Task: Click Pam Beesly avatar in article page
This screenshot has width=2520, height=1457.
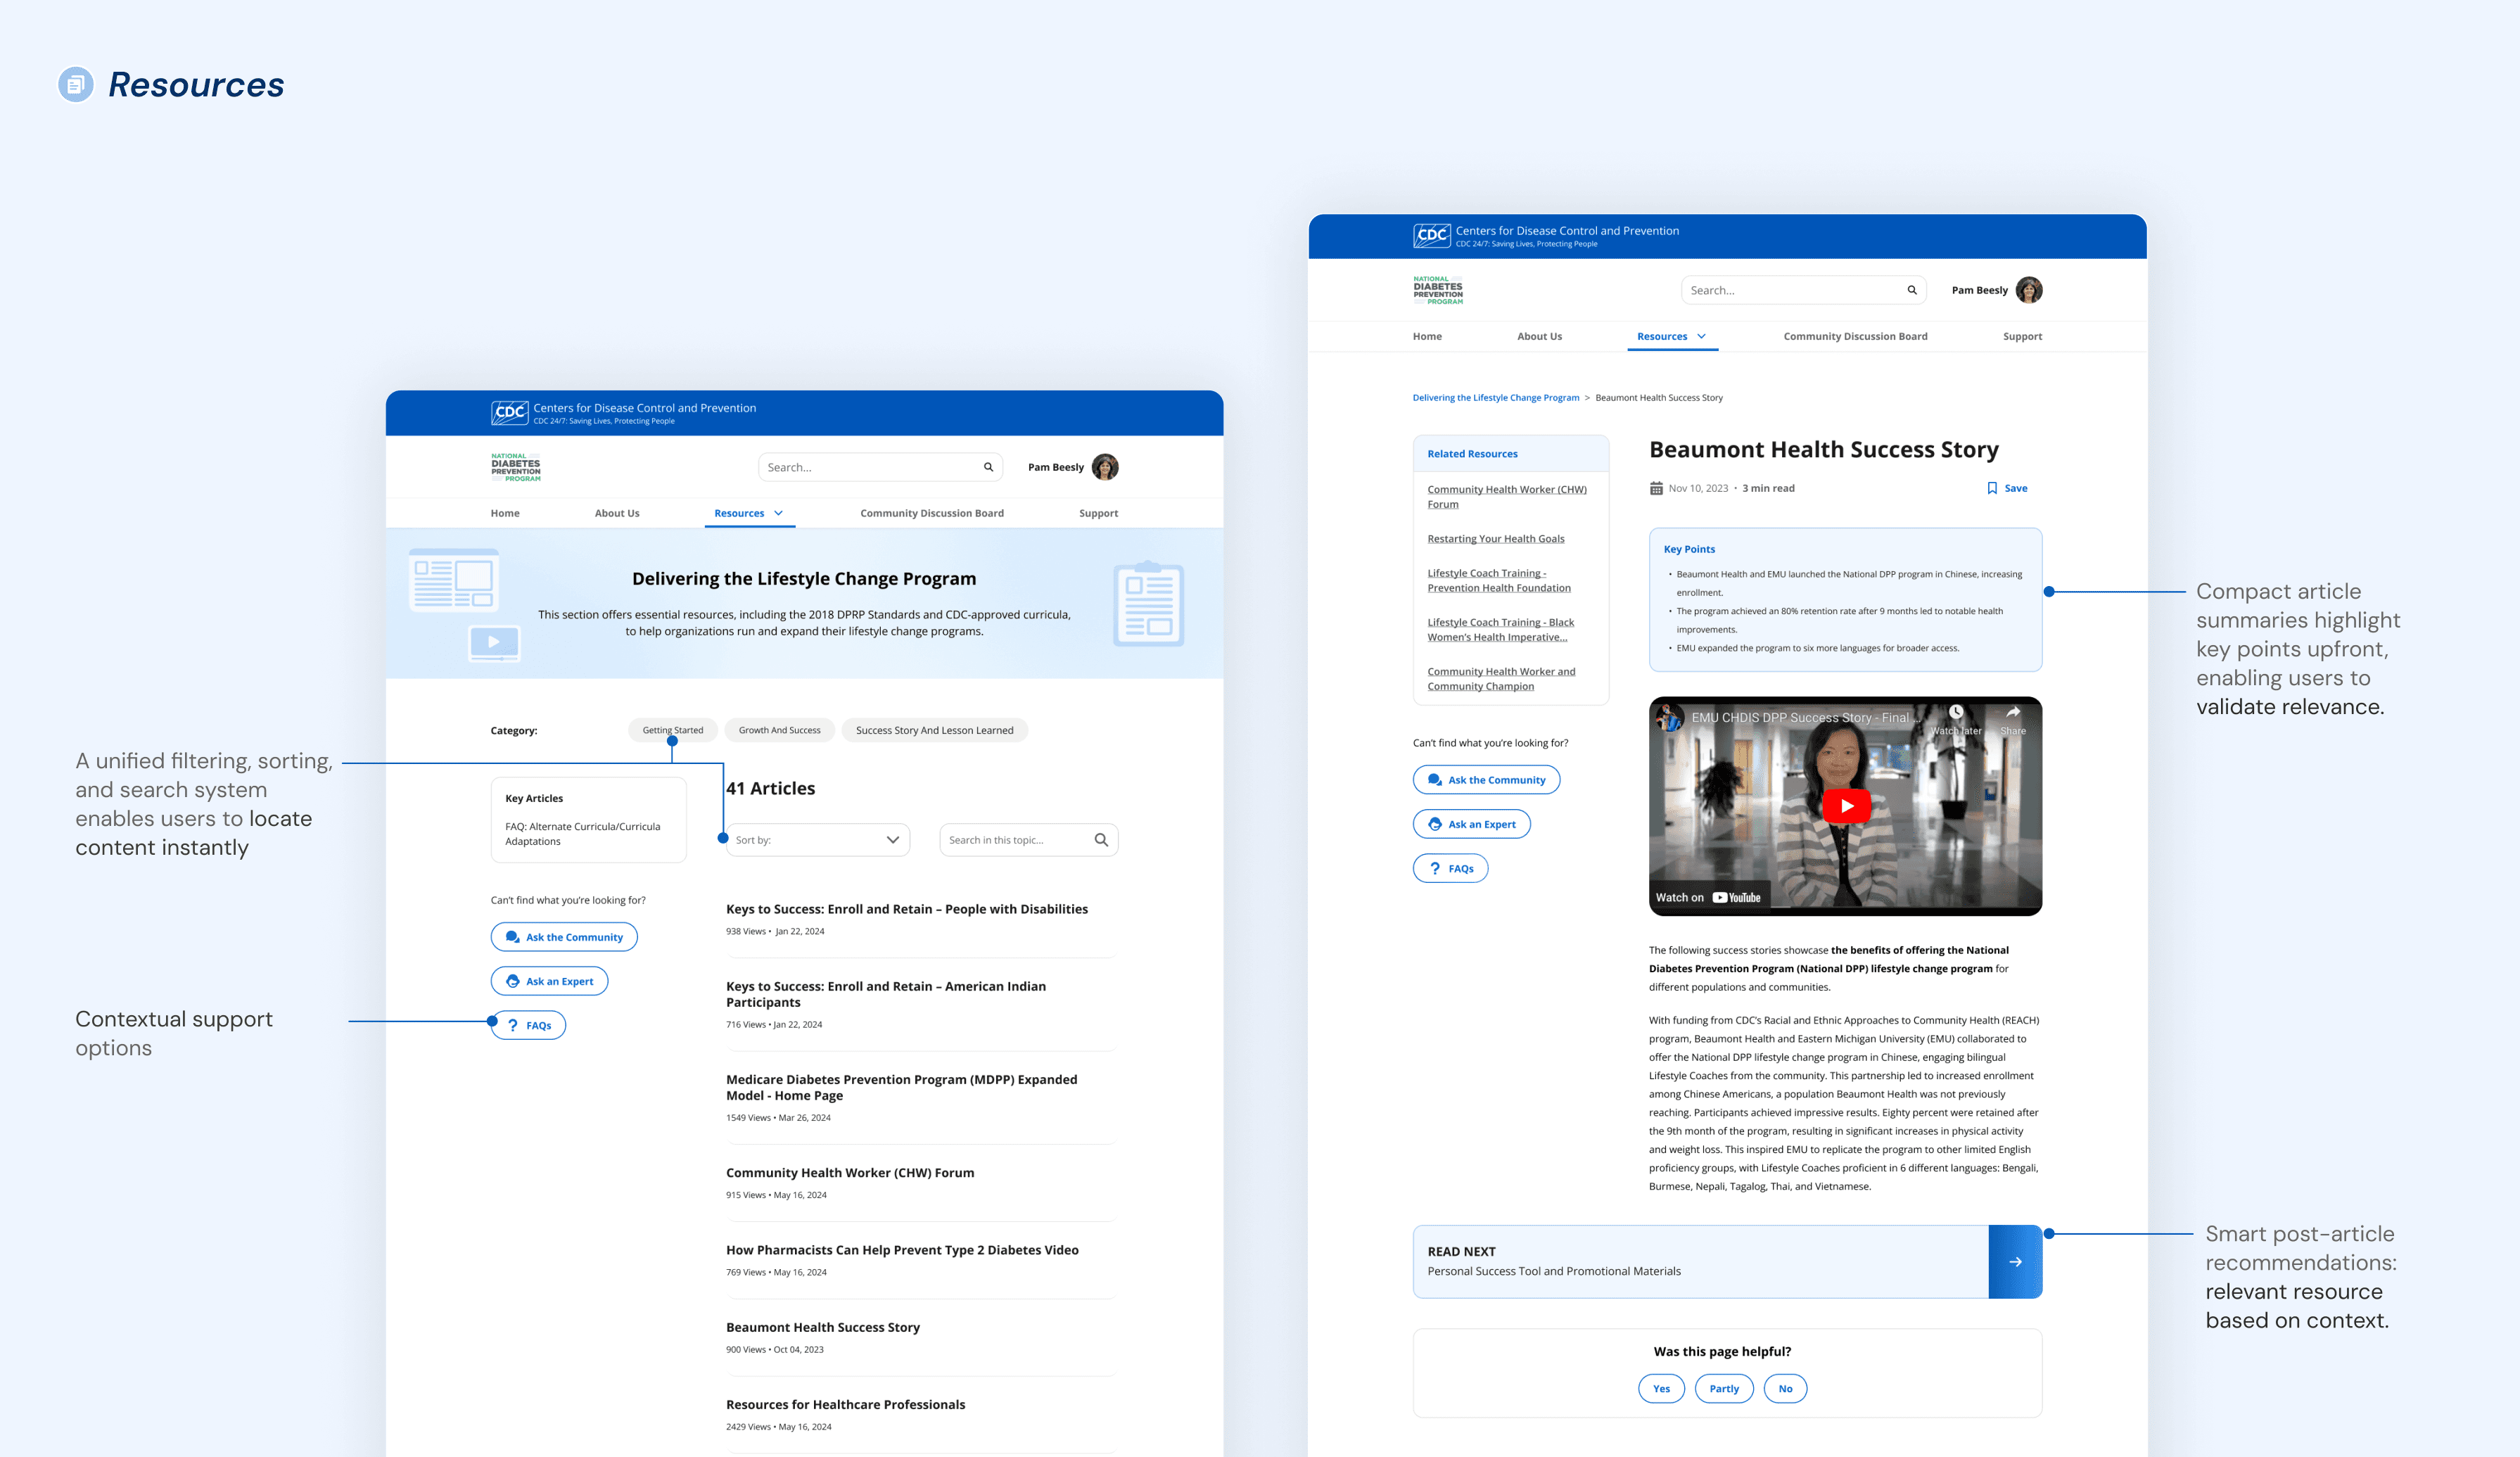Action: point(2029,290)
